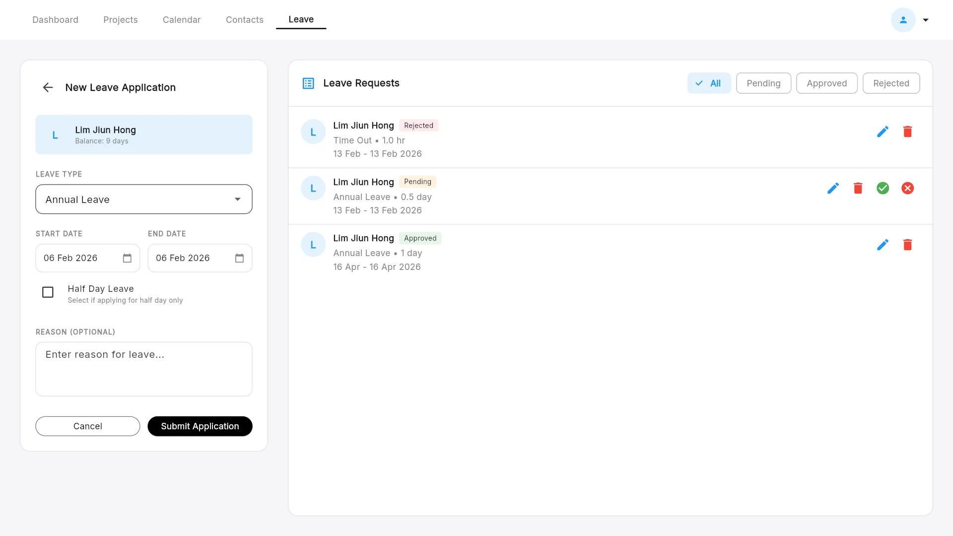Delete the Rejected Time Out leave request
Image resolution: width=953 pixels, height=536 pixels.
(x=907, y=132)
